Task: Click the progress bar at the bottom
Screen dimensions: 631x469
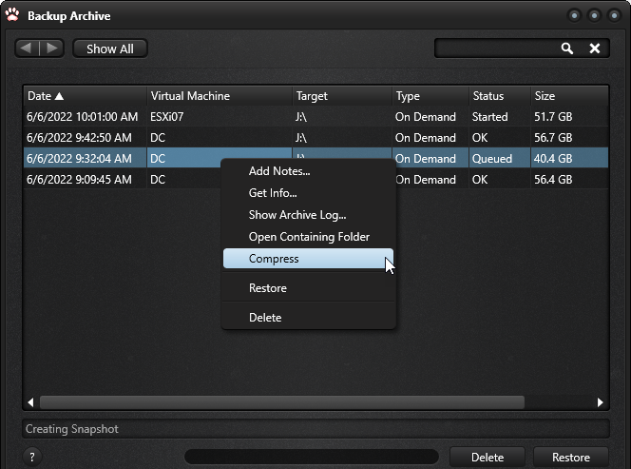Action: 312,457
